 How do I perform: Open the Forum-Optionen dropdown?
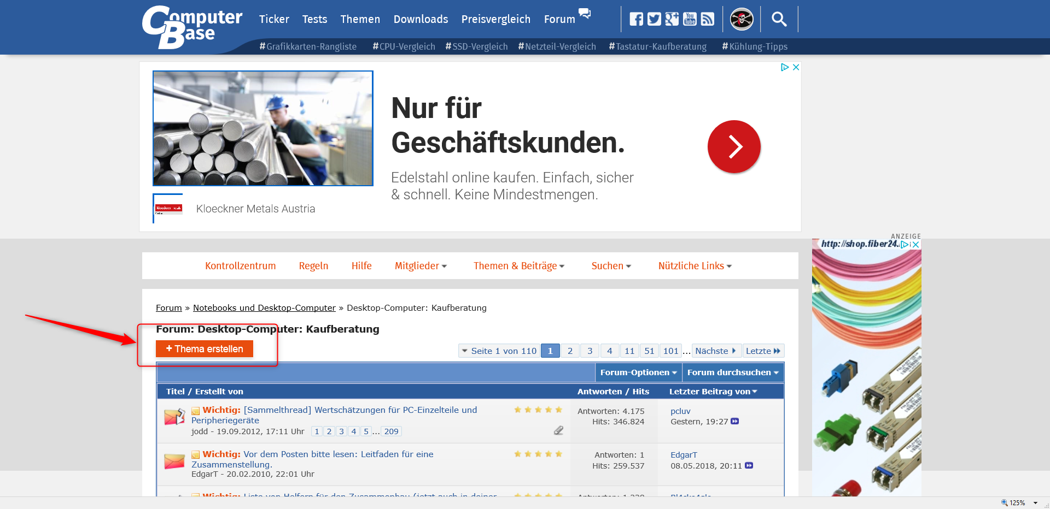point(638,372)
